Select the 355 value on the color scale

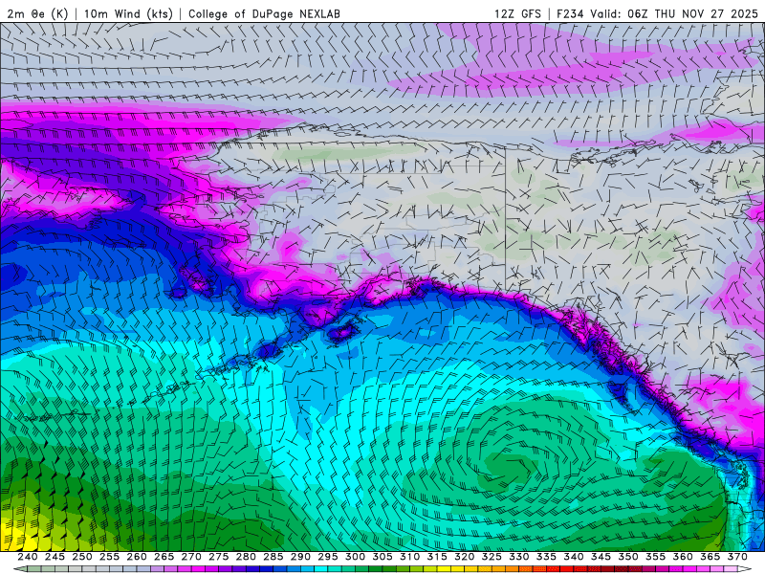pyautogui.click(x=656, y=557)
